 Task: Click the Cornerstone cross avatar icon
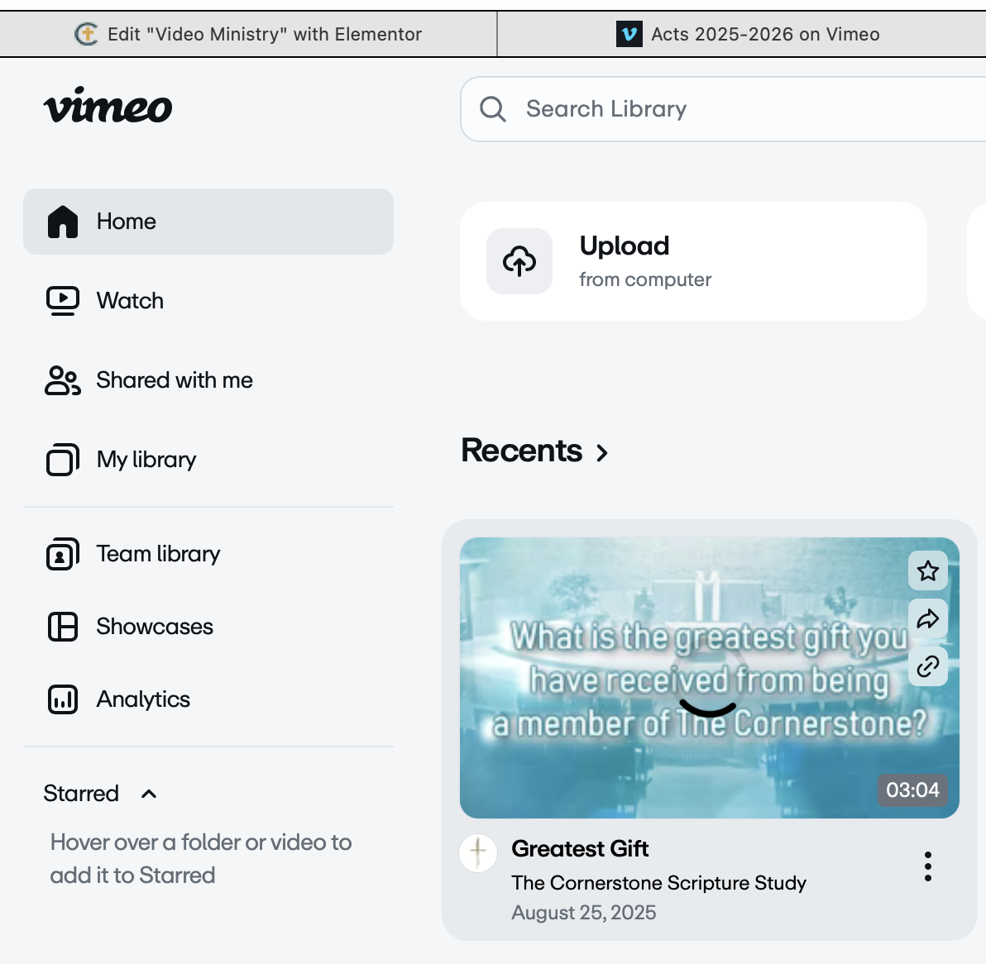pyautogui.click(x=478, y=853)
